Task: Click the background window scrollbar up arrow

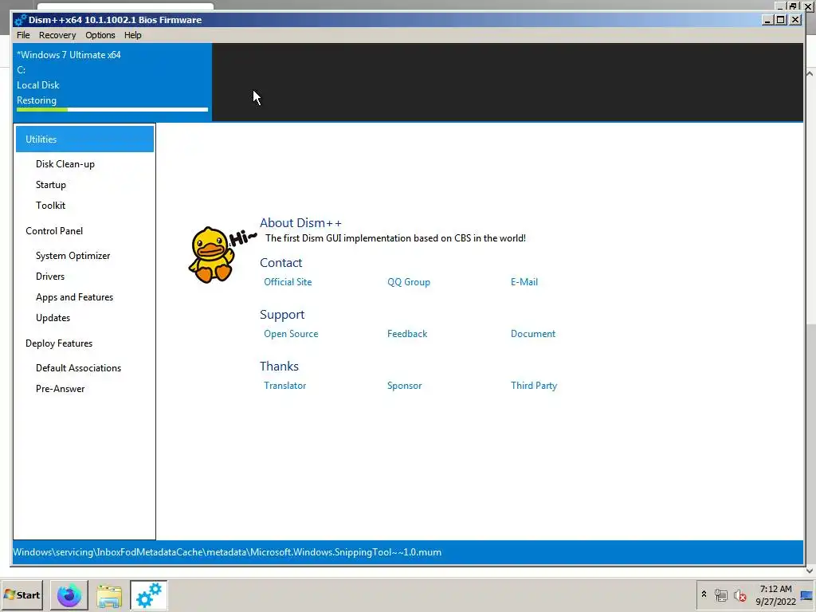Action: click(810, 74)
